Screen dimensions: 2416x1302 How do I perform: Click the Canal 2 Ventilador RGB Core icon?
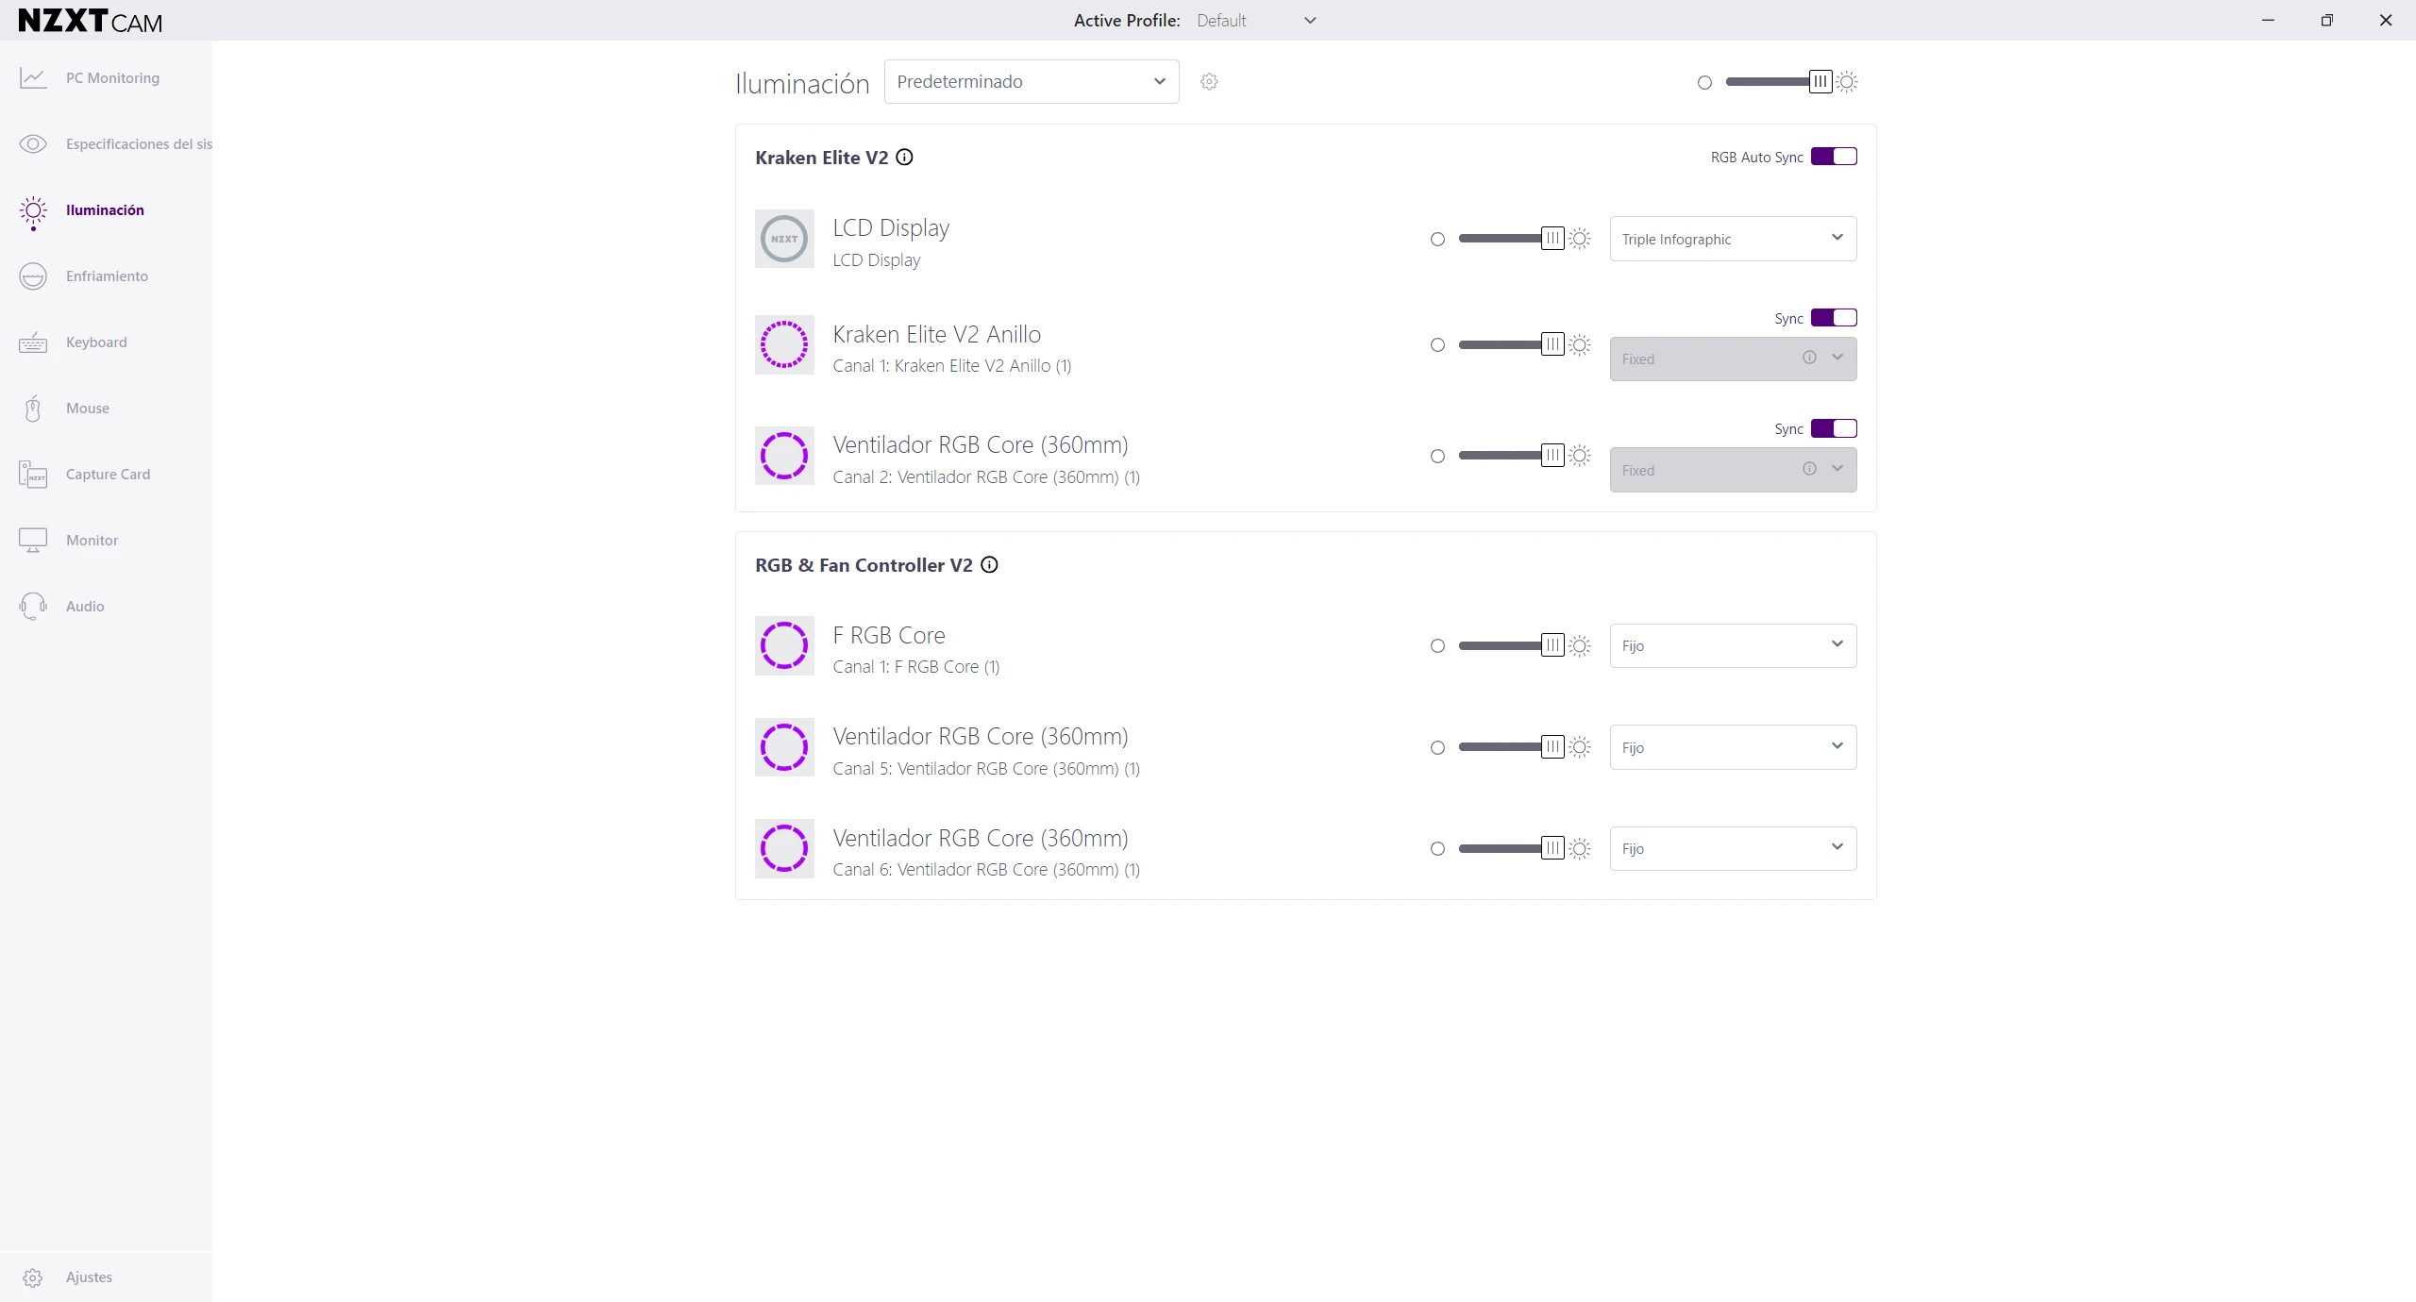(784, 456)
